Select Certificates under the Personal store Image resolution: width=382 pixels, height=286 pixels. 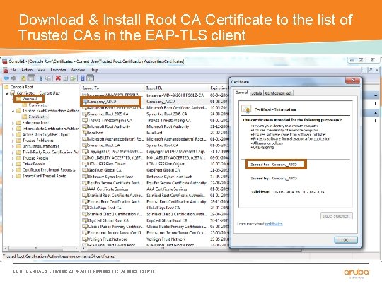point(38,105)
